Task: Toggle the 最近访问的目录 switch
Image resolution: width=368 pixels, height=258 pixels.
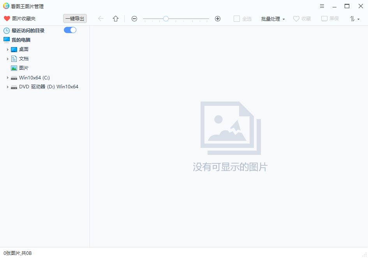Action: (70, 30)
